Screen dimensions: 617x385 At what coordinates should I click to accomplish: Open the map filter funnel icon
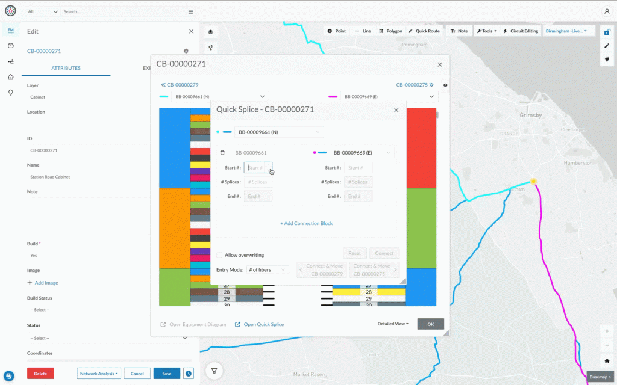coord(214,371)
